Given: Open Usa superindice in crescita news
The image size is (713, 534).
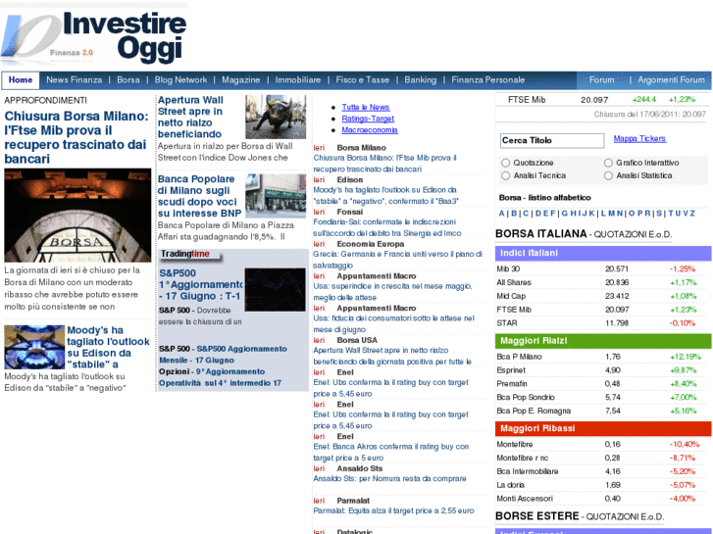Looking at the screenshot, I should 393,292.
